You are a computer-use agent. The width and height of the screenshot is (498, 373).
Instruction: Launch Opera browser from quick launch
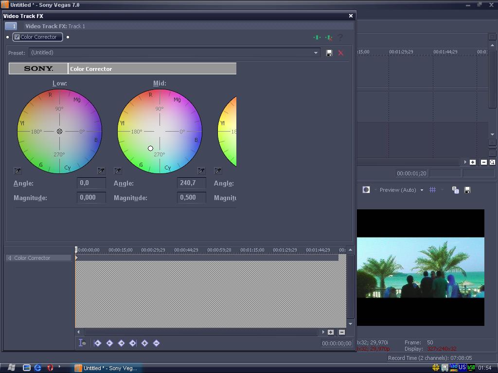coord(50,368)
